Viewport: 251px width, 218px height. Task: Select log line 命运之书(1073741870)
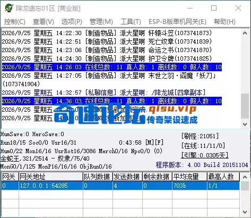tap(107, 50)
